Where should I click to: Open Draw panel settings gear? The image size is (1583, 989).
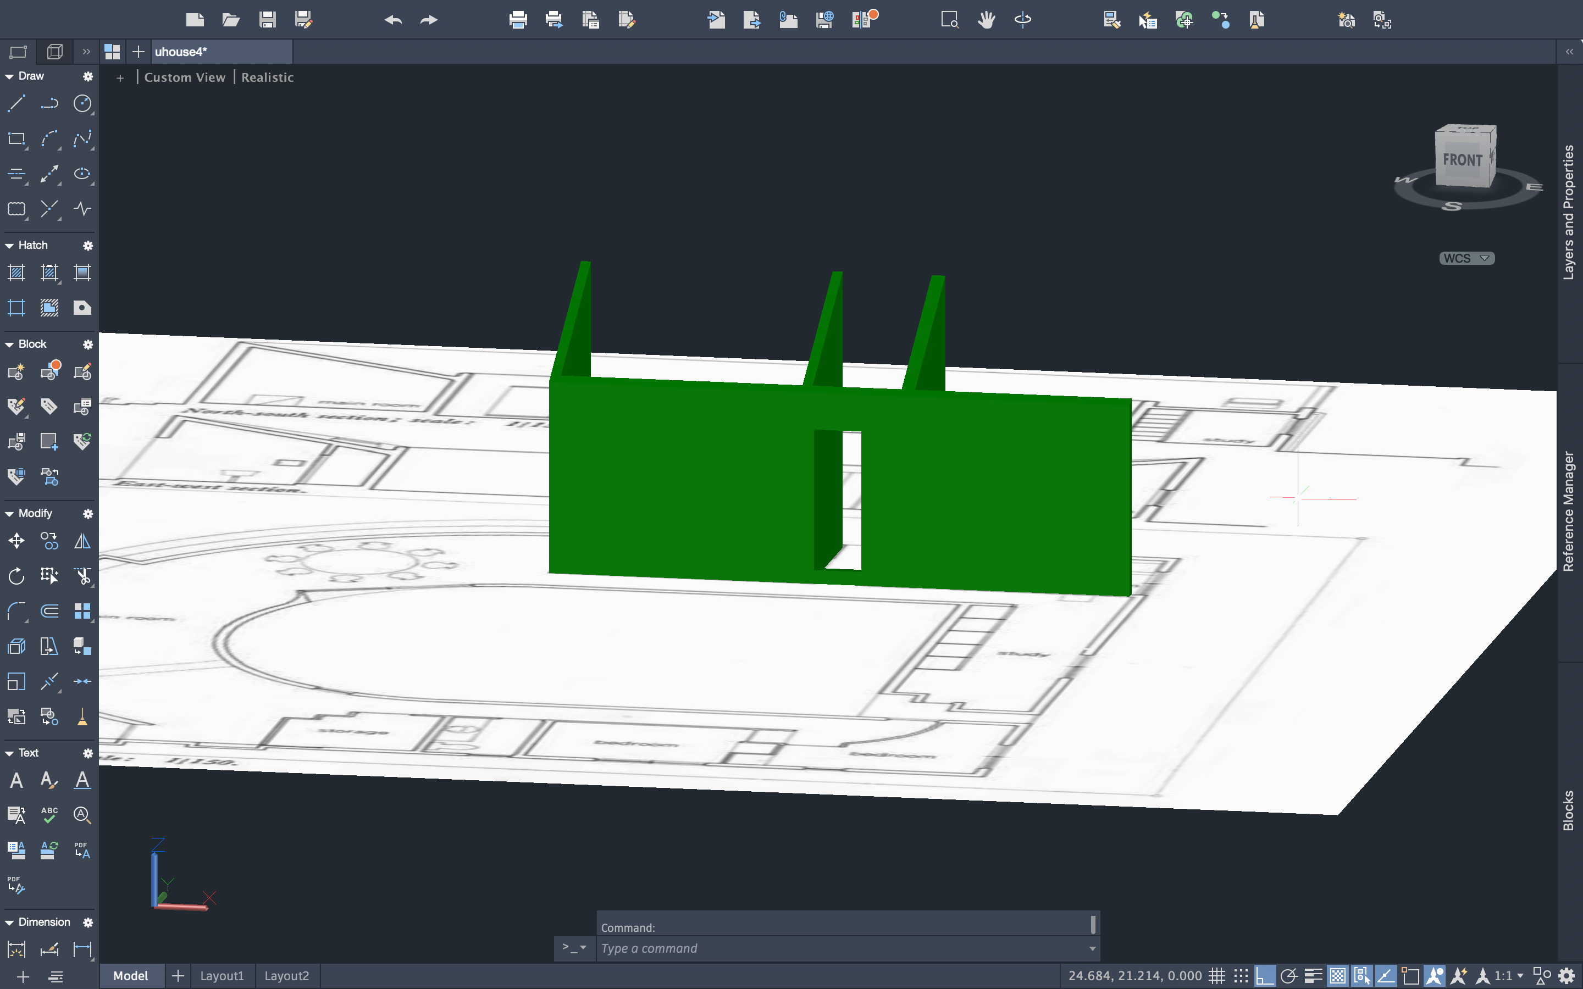point(87,76)
